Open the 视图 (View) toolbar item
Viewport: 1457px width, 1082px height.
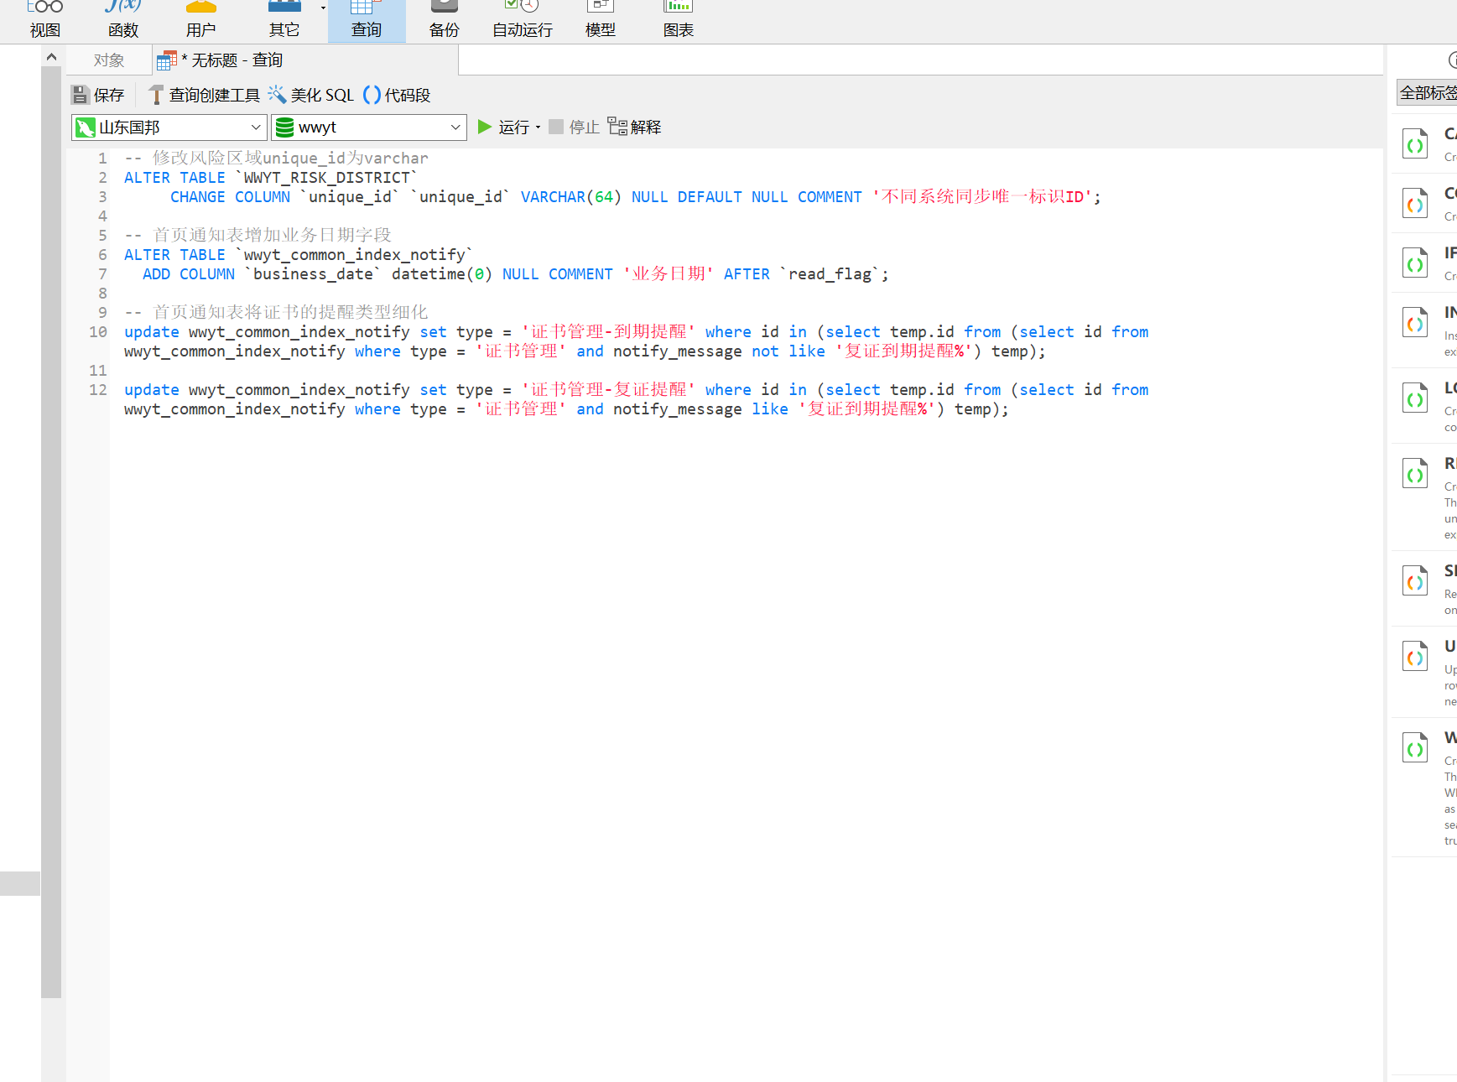click(x=45, y=21)
